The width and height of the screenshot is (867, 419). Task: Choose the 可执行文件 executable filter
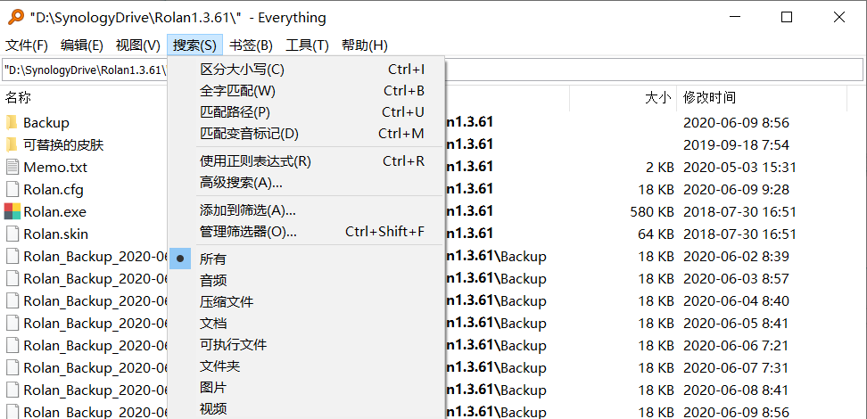306,345
